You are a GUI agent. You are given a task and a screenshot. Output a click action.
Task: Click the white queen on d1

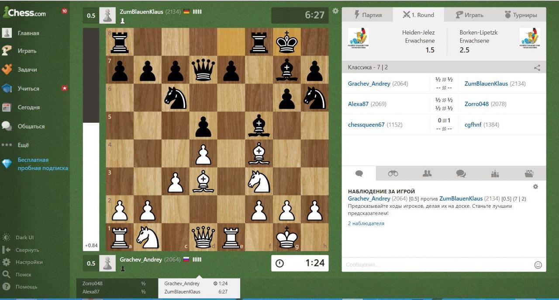point(203,237)
